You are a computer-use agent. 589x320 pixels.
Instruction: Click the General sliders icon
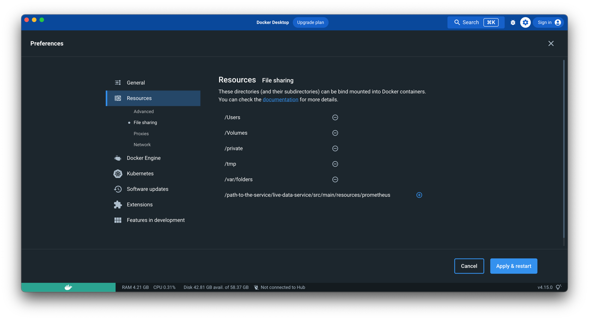click(118, 83)
